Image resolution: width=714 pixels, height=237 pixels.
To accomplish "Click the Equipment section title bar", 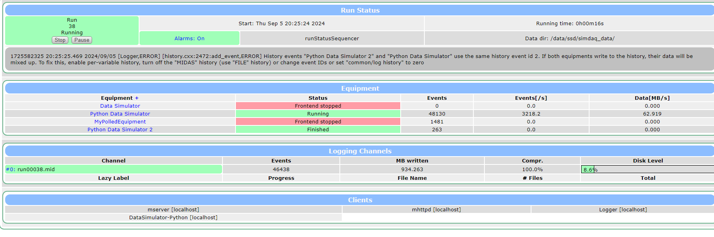I will tap(360, 88).
